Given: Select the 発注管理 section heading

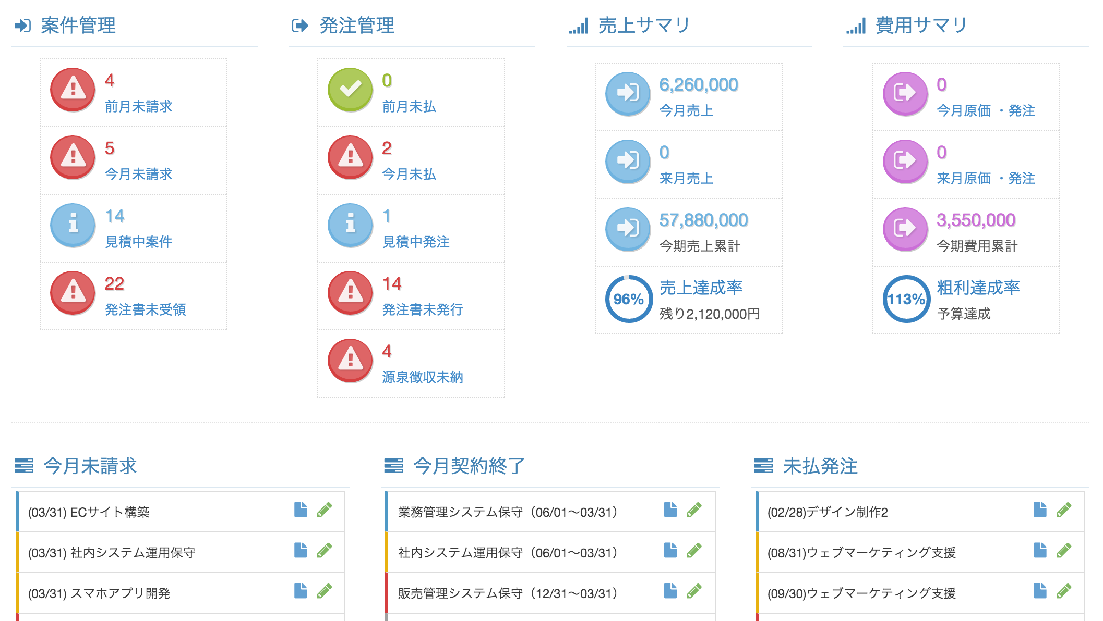Looking at the screenshot, I should pos(356,26).
